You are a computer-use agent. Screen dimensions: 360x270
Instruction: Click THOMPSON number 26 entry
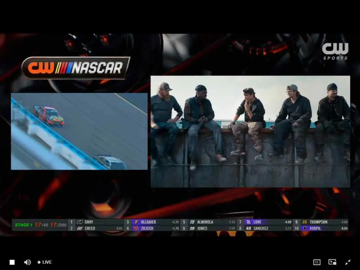[321, 222]
